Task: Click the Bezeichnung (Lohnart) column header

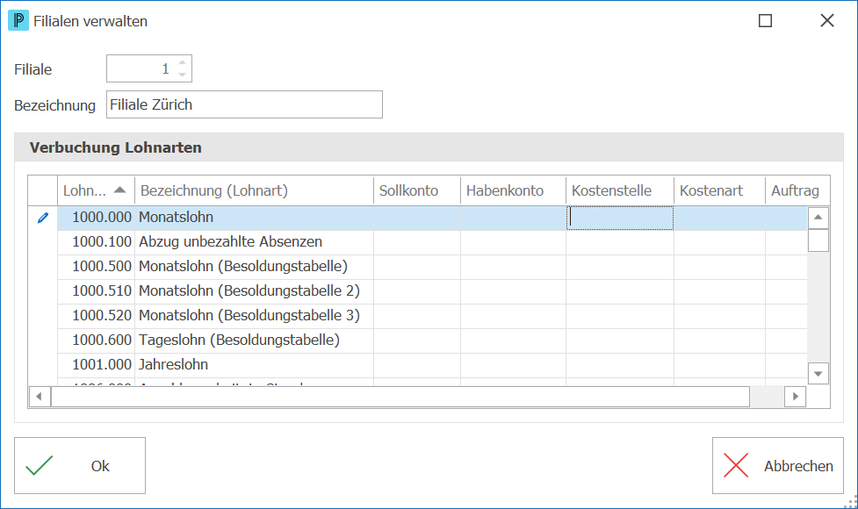Action: (254, 190)
